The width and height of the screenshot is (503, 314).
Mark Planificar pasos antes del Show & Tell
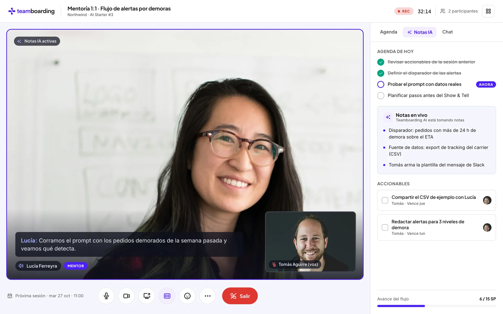(381, 96)
